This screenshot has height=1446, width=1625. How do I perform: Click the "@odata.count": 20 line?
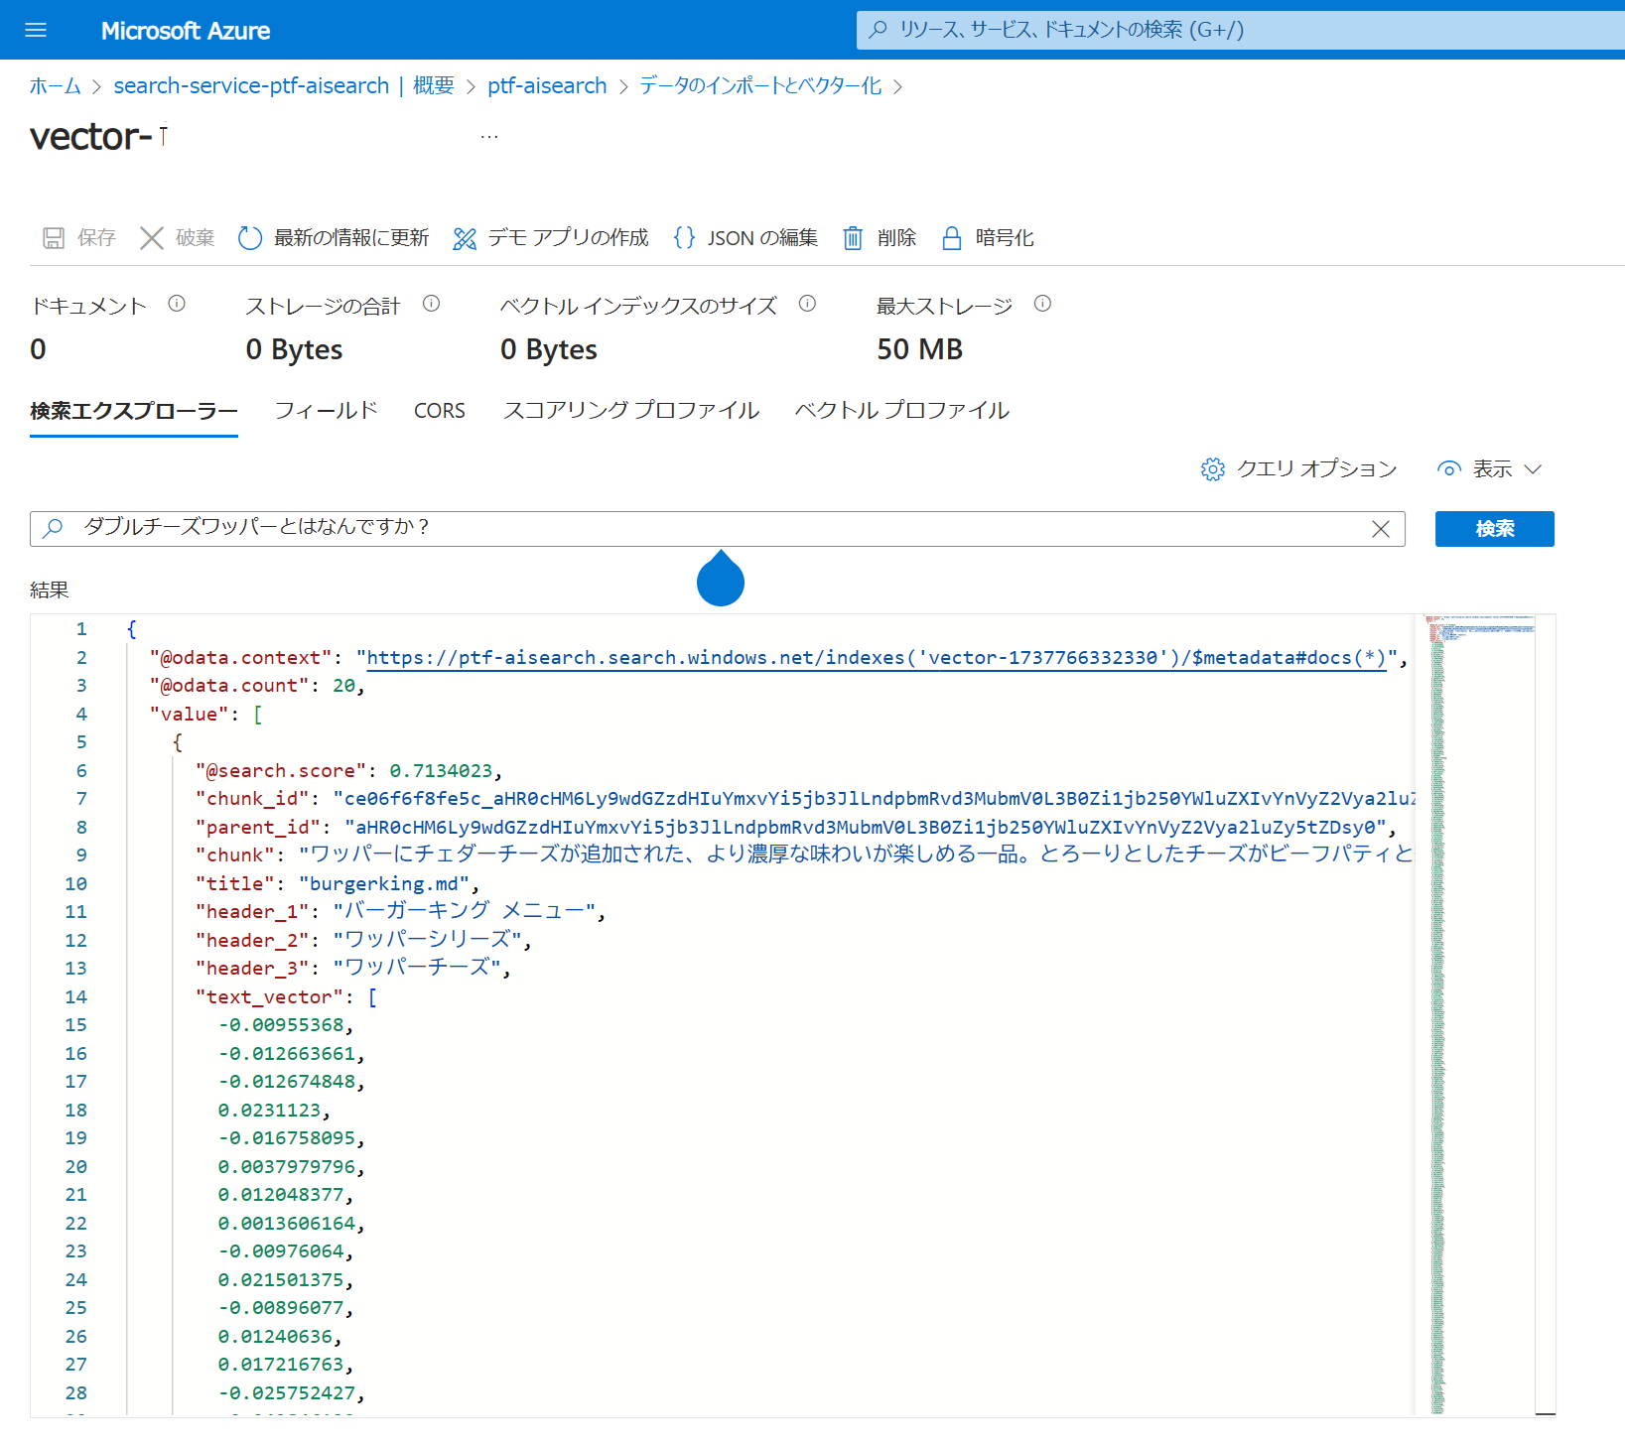pos(257,686)
